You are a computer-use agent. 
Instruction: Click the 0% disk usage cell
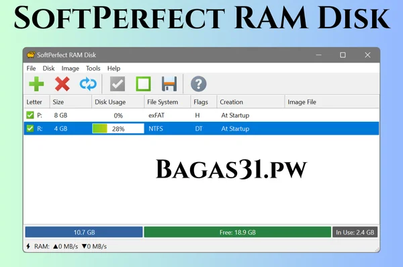click(x=118, y=116)
